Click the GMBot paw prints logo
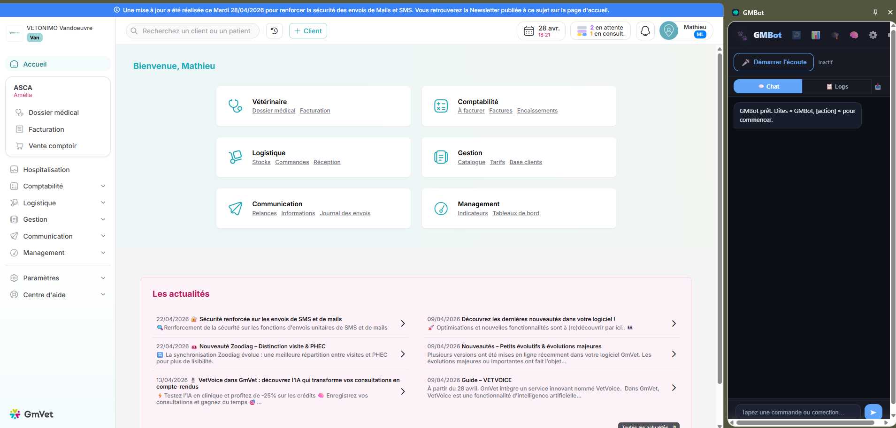896x428 pixels. 742,35
